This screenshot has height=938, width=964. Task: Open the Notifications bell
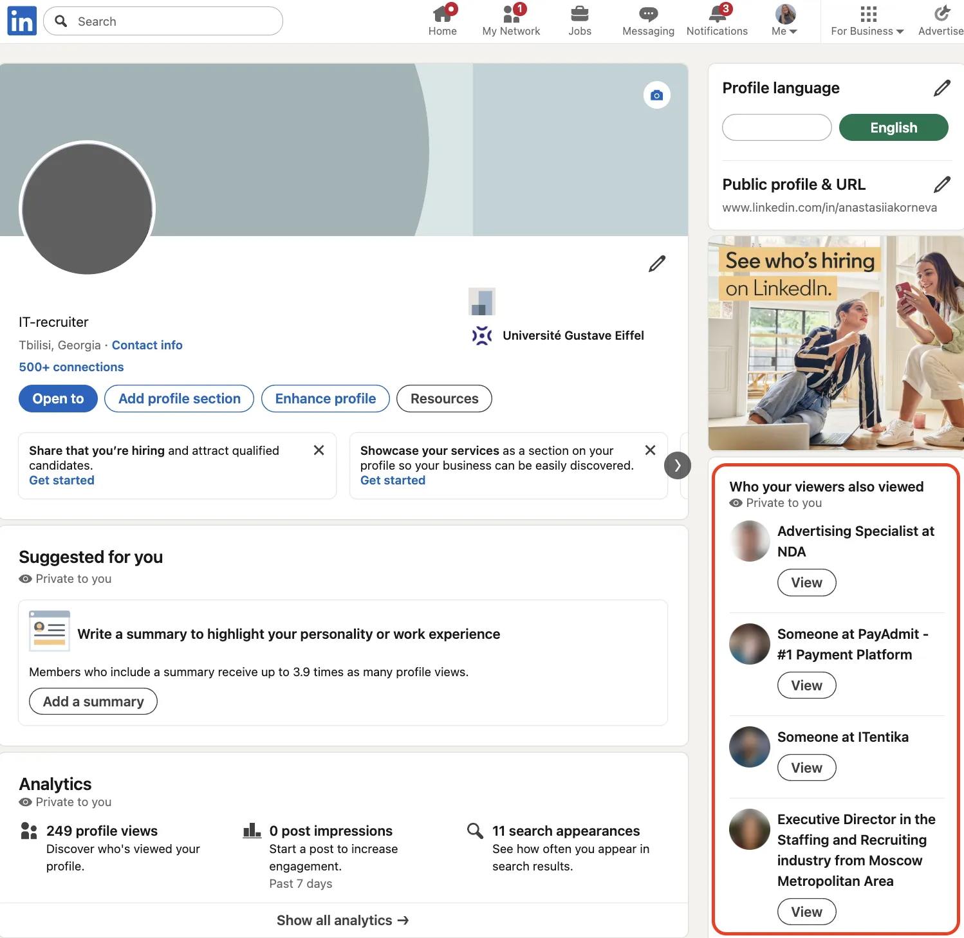coord(716,14)
